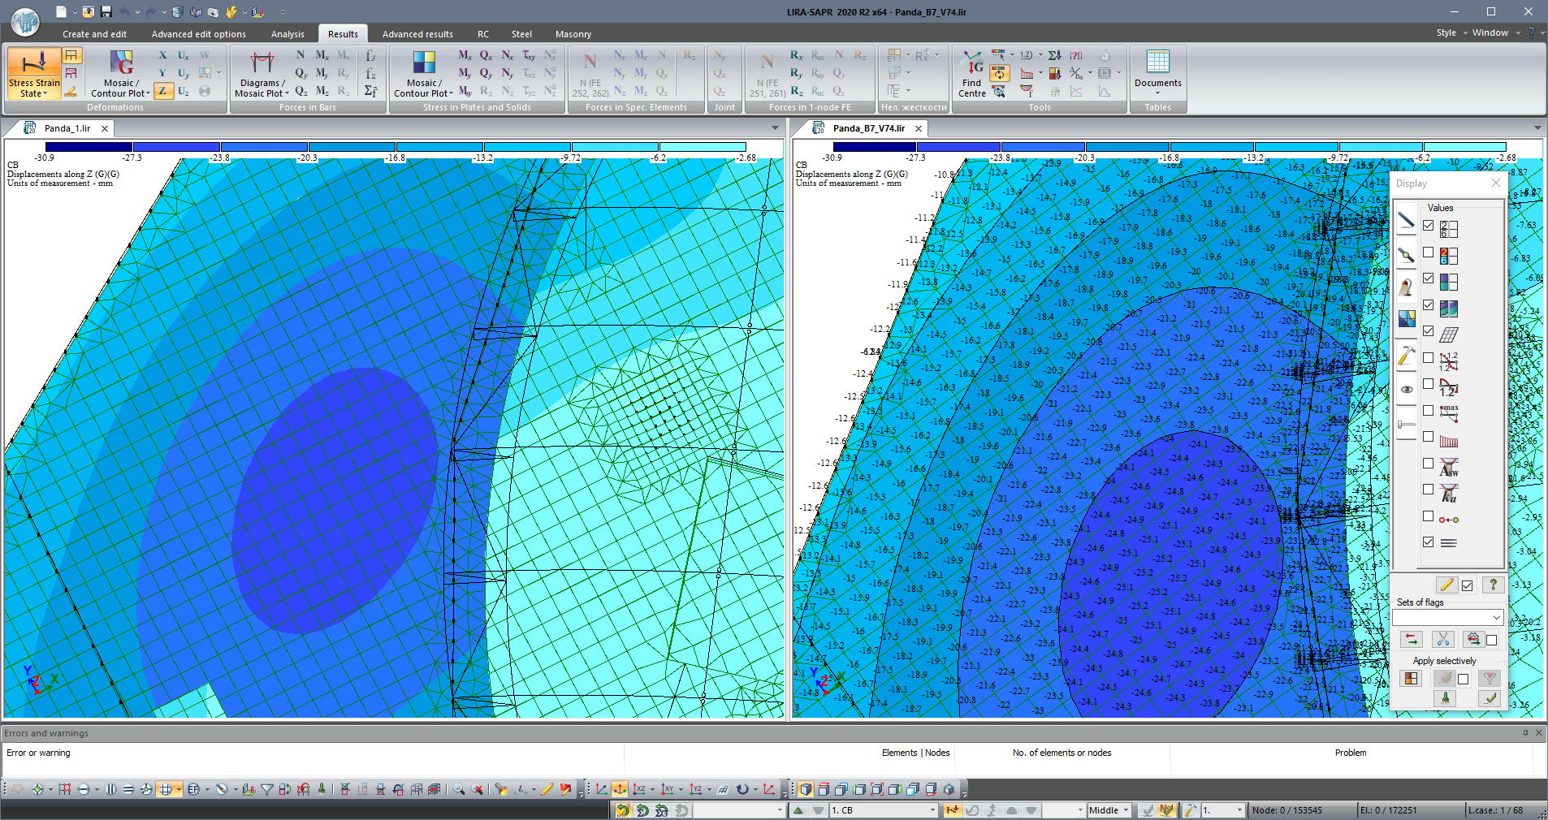The width and height of the screenshot is (1548, 820).
Task: Enable the Asw values checkbox
Action: (x=1429, y=463)
